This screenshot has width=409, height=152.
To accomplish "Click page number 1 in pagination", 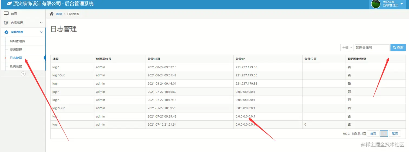I will [x=384, y=133].
